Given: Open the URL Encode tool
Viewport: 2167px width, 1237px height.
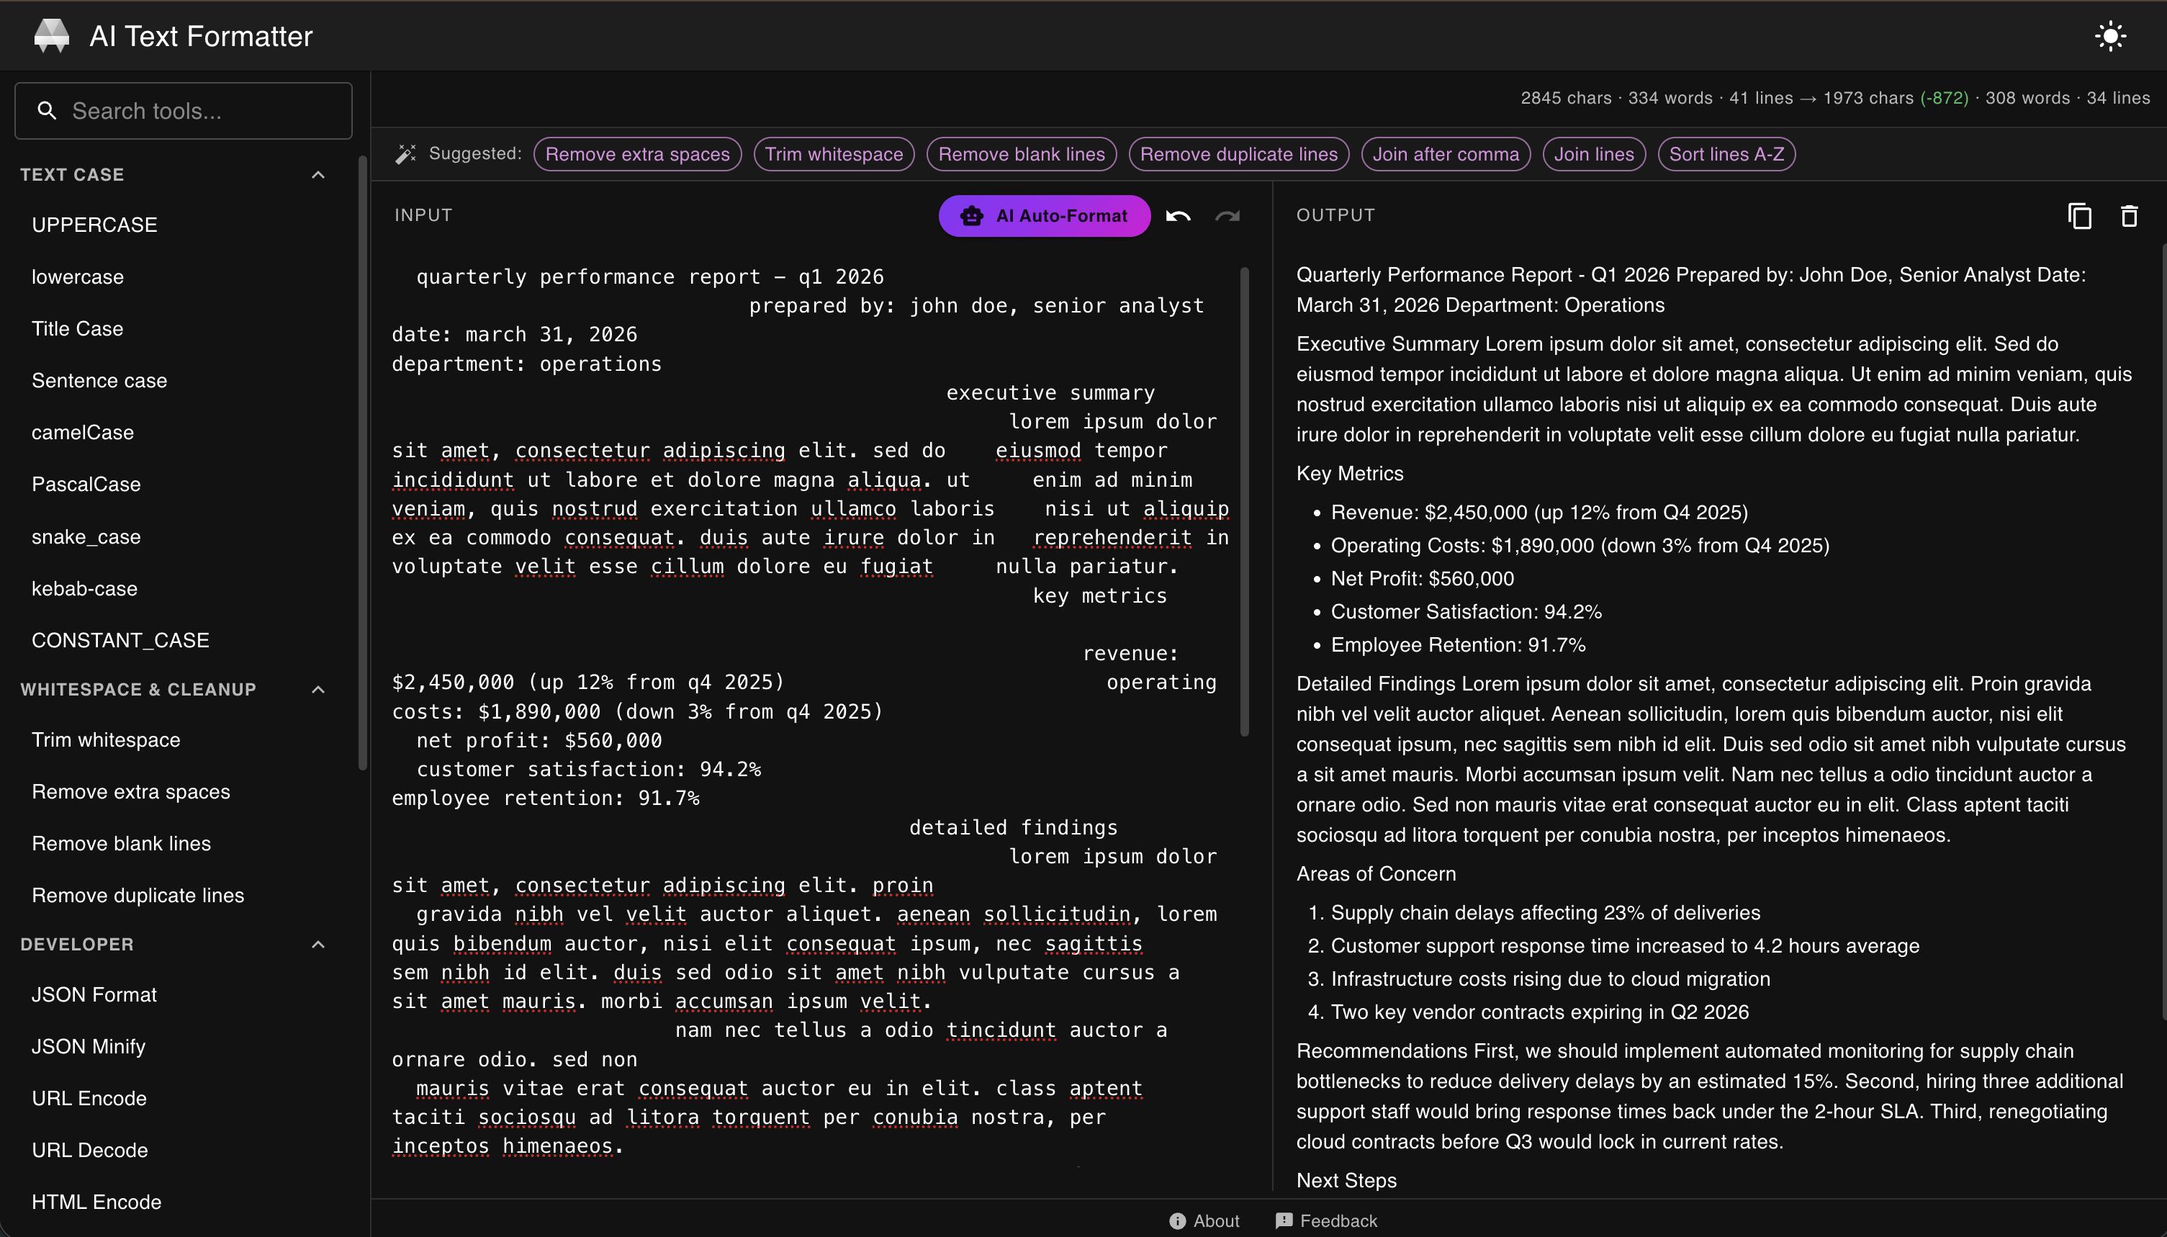Looking at the screenshot, I should point(89,1099).
